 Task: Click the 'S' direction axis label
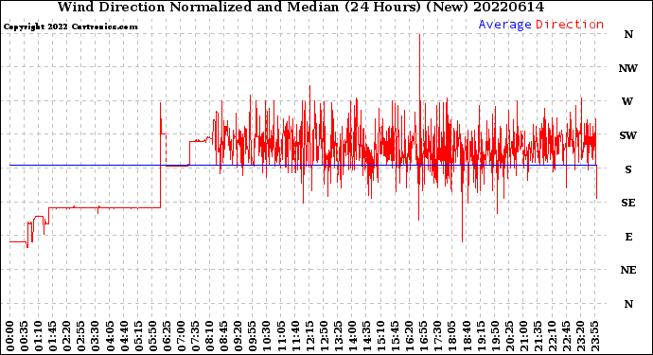(628, 169)
